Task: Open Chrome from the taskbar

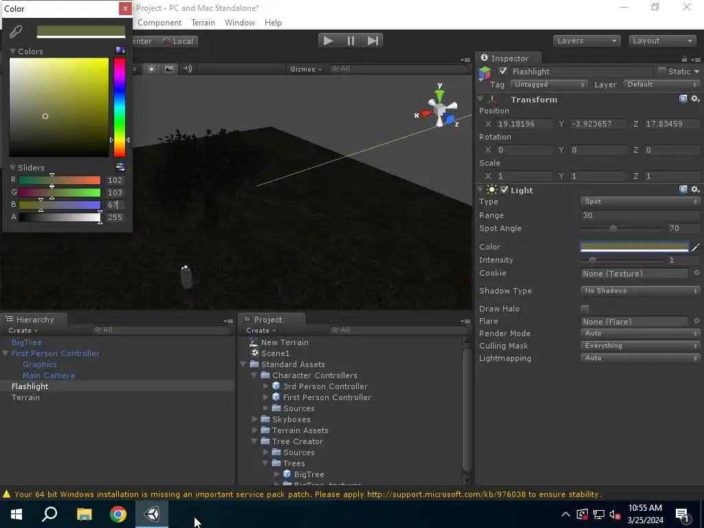Action: click(118, 514)
